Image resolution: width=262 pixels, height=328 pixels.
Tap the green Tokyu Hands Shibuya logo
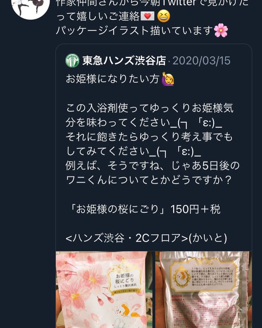72,61
